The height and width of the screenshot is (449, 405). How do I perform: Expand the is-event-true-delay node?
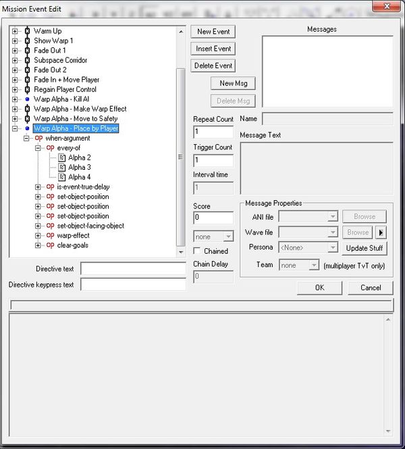[38, 187]
